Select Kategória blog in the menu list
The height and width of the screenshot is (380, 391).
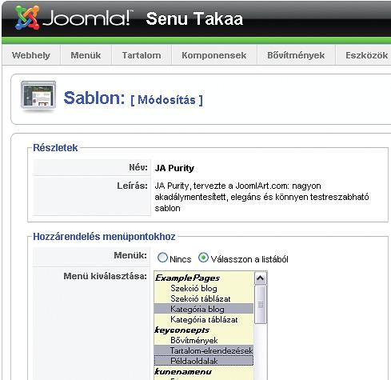click(204, 309)
